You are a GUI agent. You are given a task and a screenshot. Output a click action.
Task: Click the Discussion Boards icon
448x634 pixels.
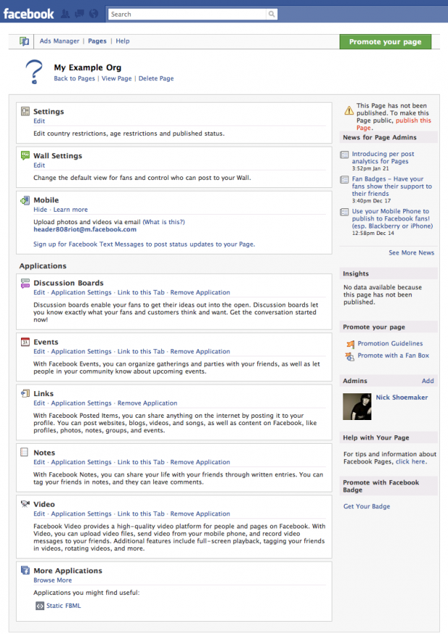point(25,283)
